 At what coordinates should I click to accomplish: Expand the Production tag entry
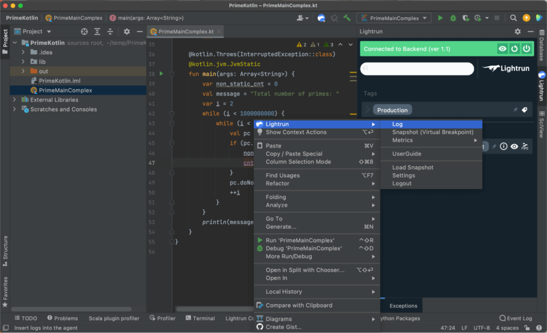tap(366, 110)
